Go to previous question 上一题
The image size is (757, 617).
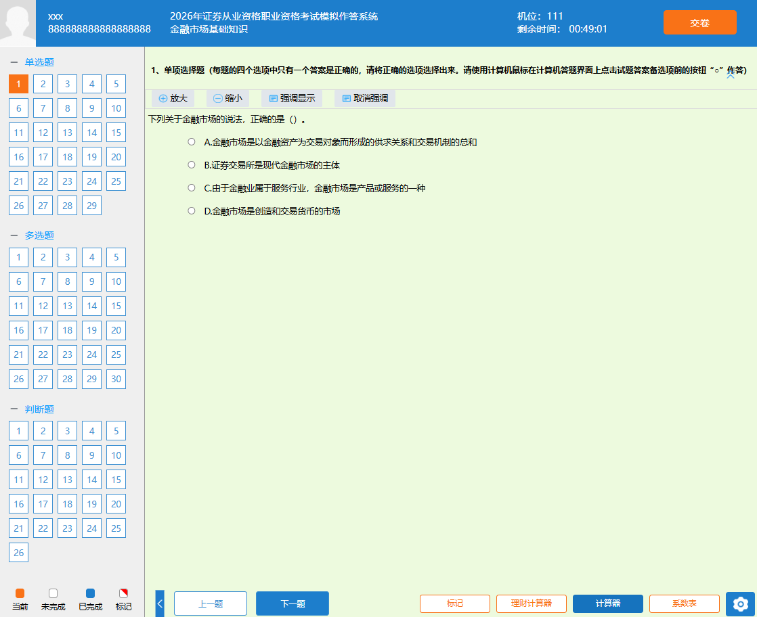pos(211,603)
